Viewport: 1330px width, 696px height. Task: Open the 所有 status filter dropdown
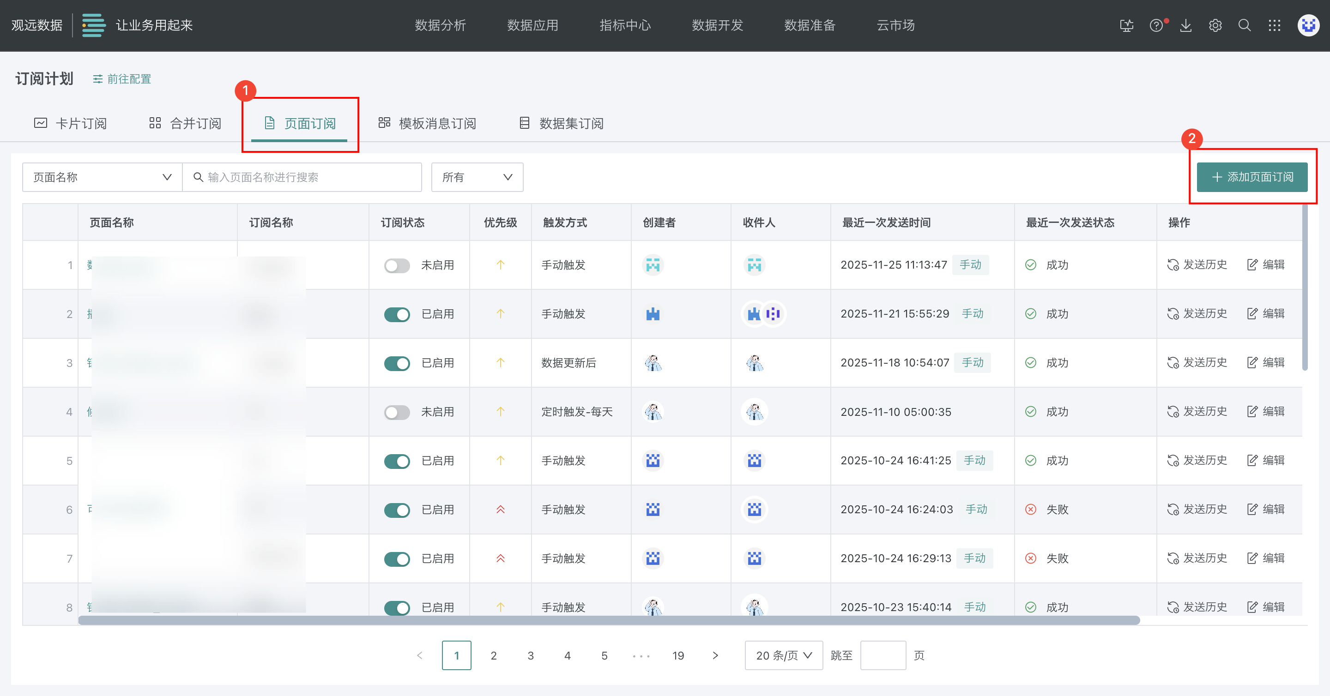477,177
